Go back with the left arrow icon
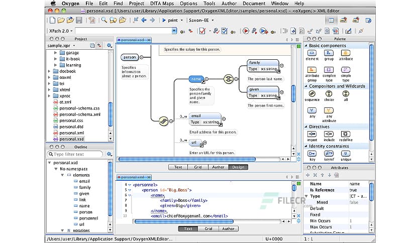This screenshot has height=243, width=420. [144, 20]
